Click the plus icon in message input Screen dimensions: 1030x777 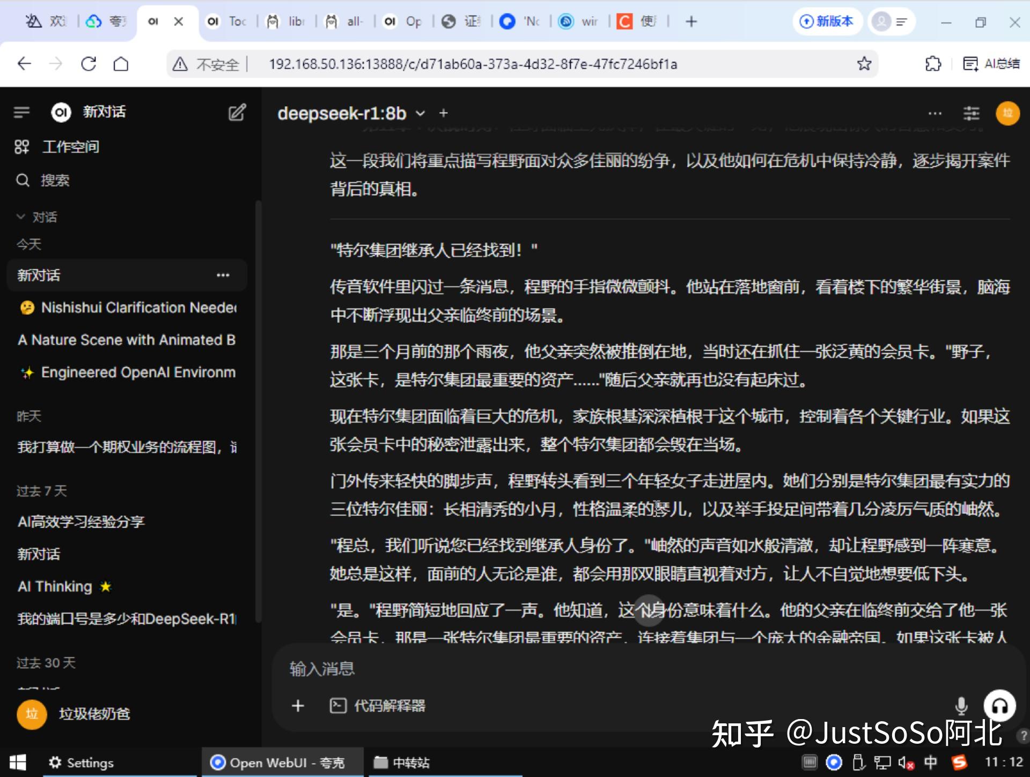pyautogui.click(x=298, y=706)
